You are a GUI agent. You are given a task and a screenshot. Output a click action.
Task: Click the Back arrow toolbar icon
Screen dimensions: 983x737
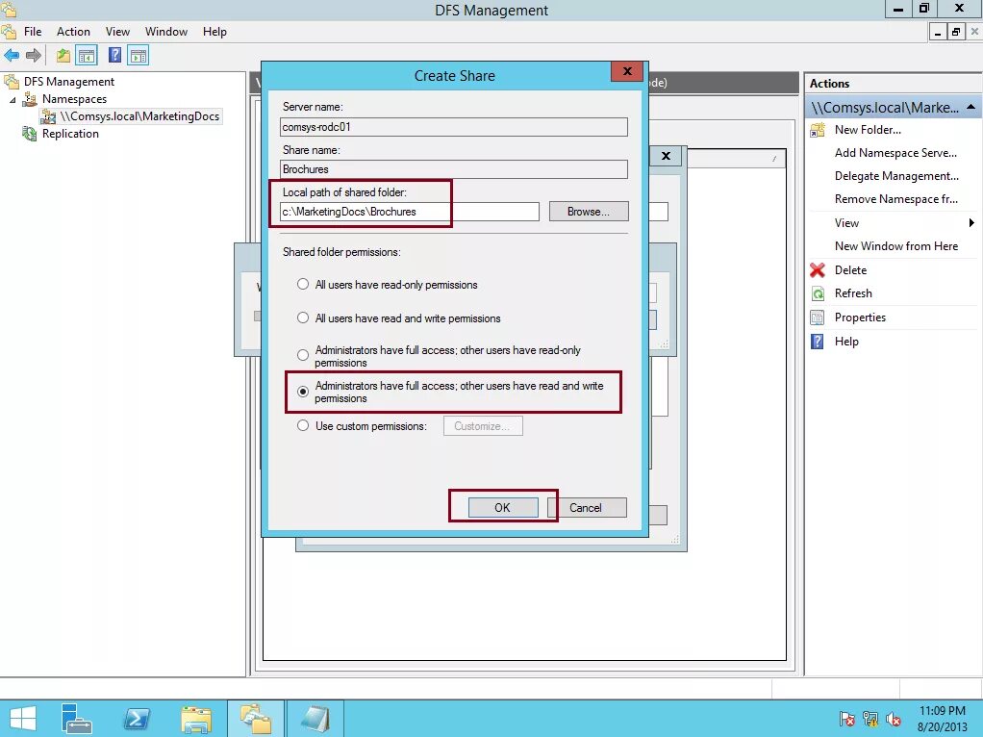pyautogui.click(x=12, y=55)
